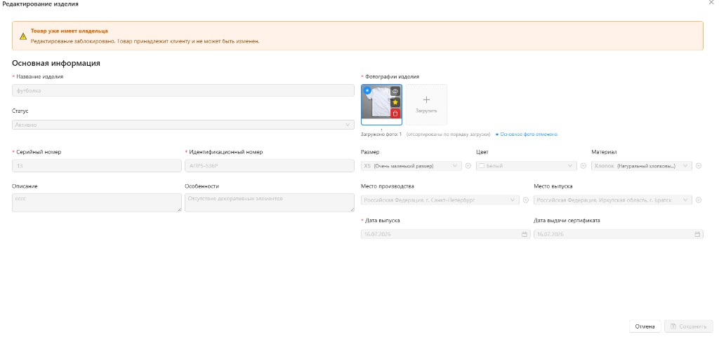
Task: Preview the t-shirt photo with eye icon
Action: [x=395, y=91]
